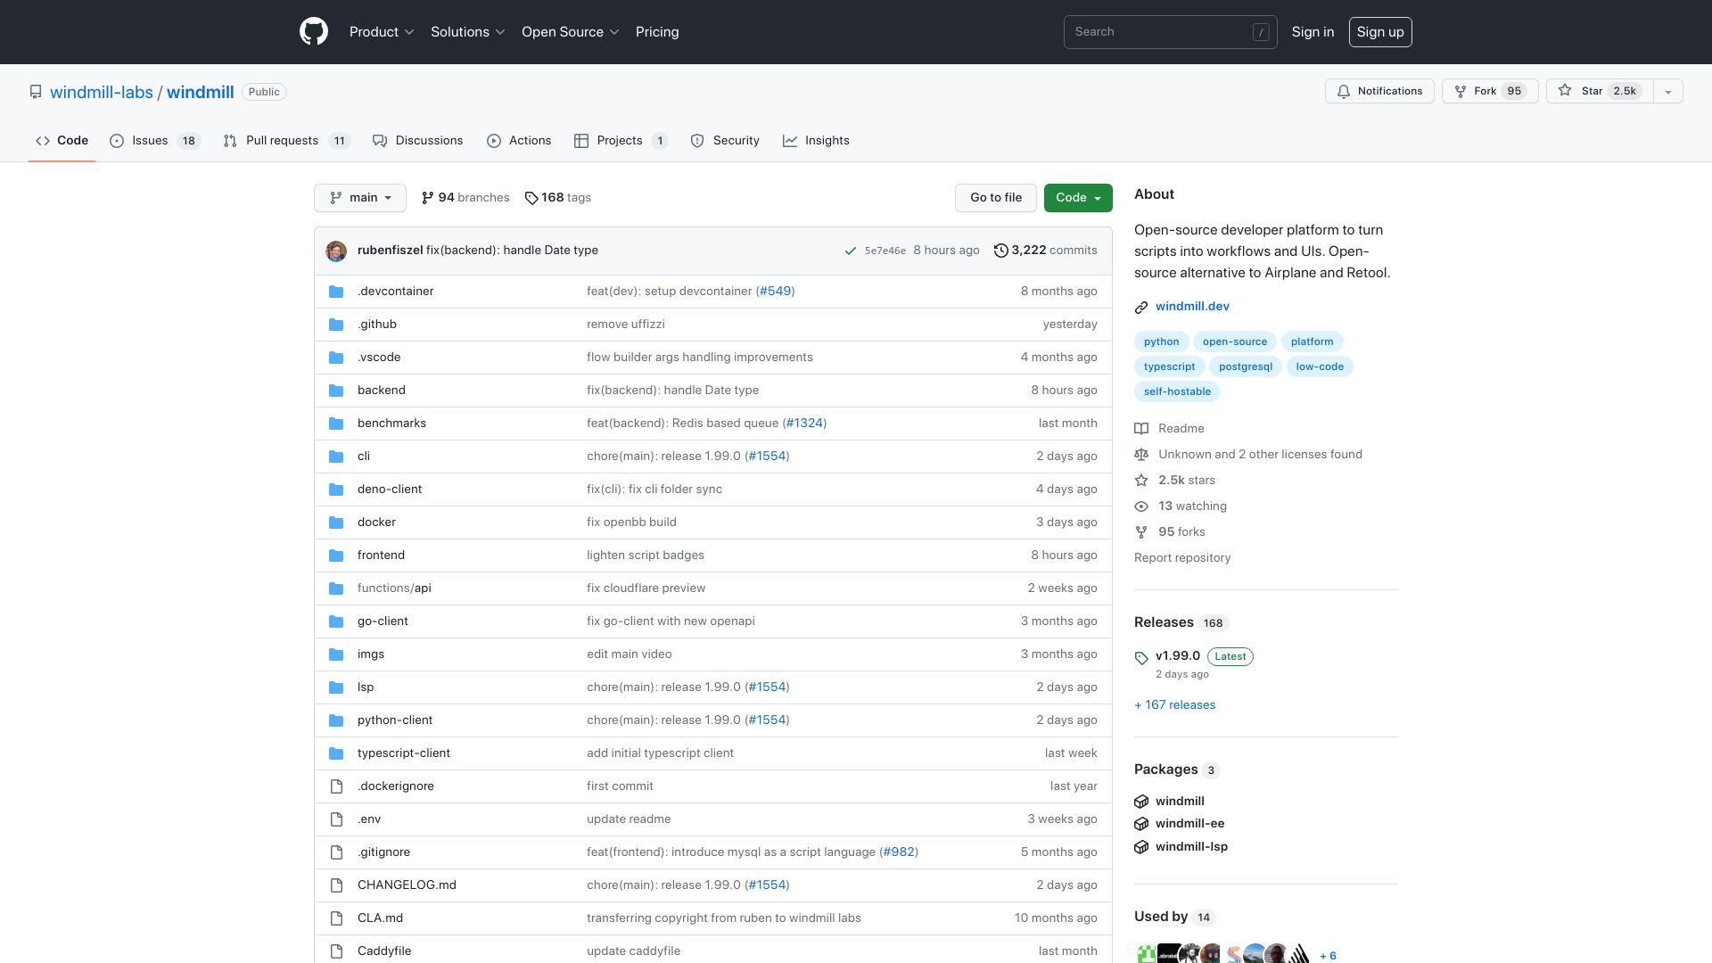Click the commit status checkmark icon
Viewport: 1712px width, 963px height.
851,251
